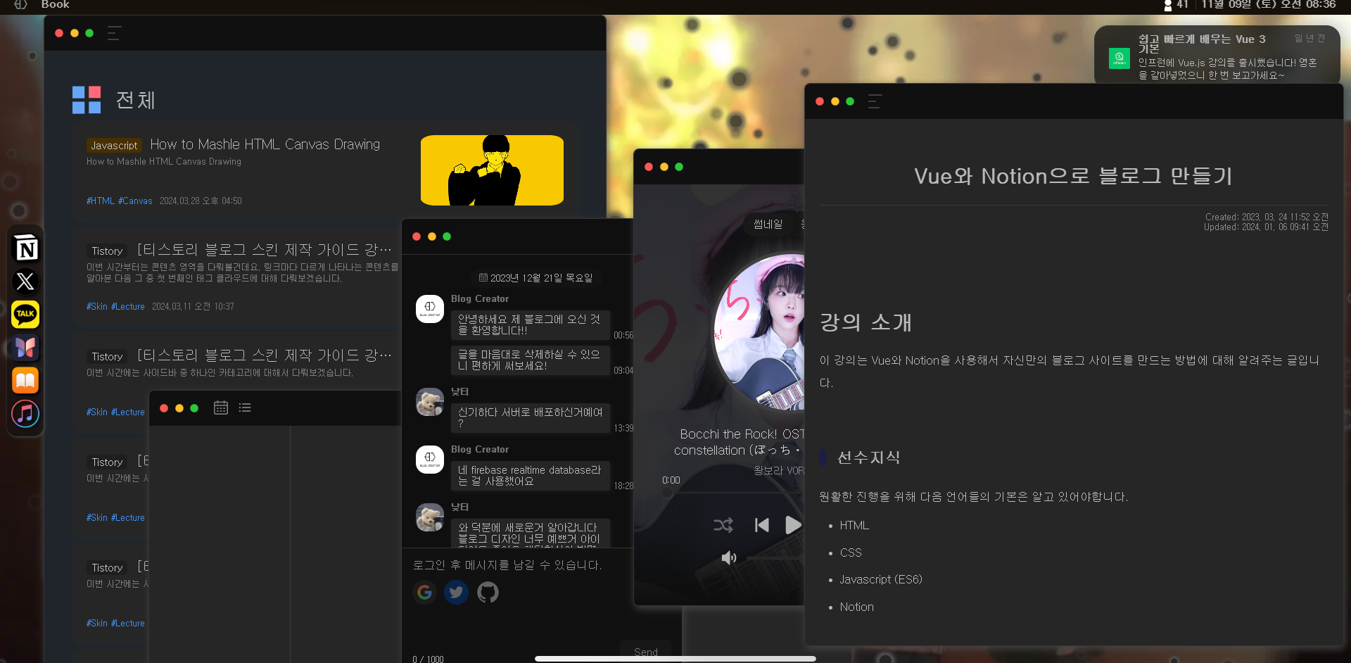Select the 썸네일 tab in music player
Viewport: 1351px width, 663px height.
click(768, 224)
